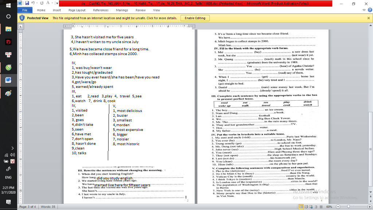Click the horizontal ruler's first-line indent marker

[73, 25]
